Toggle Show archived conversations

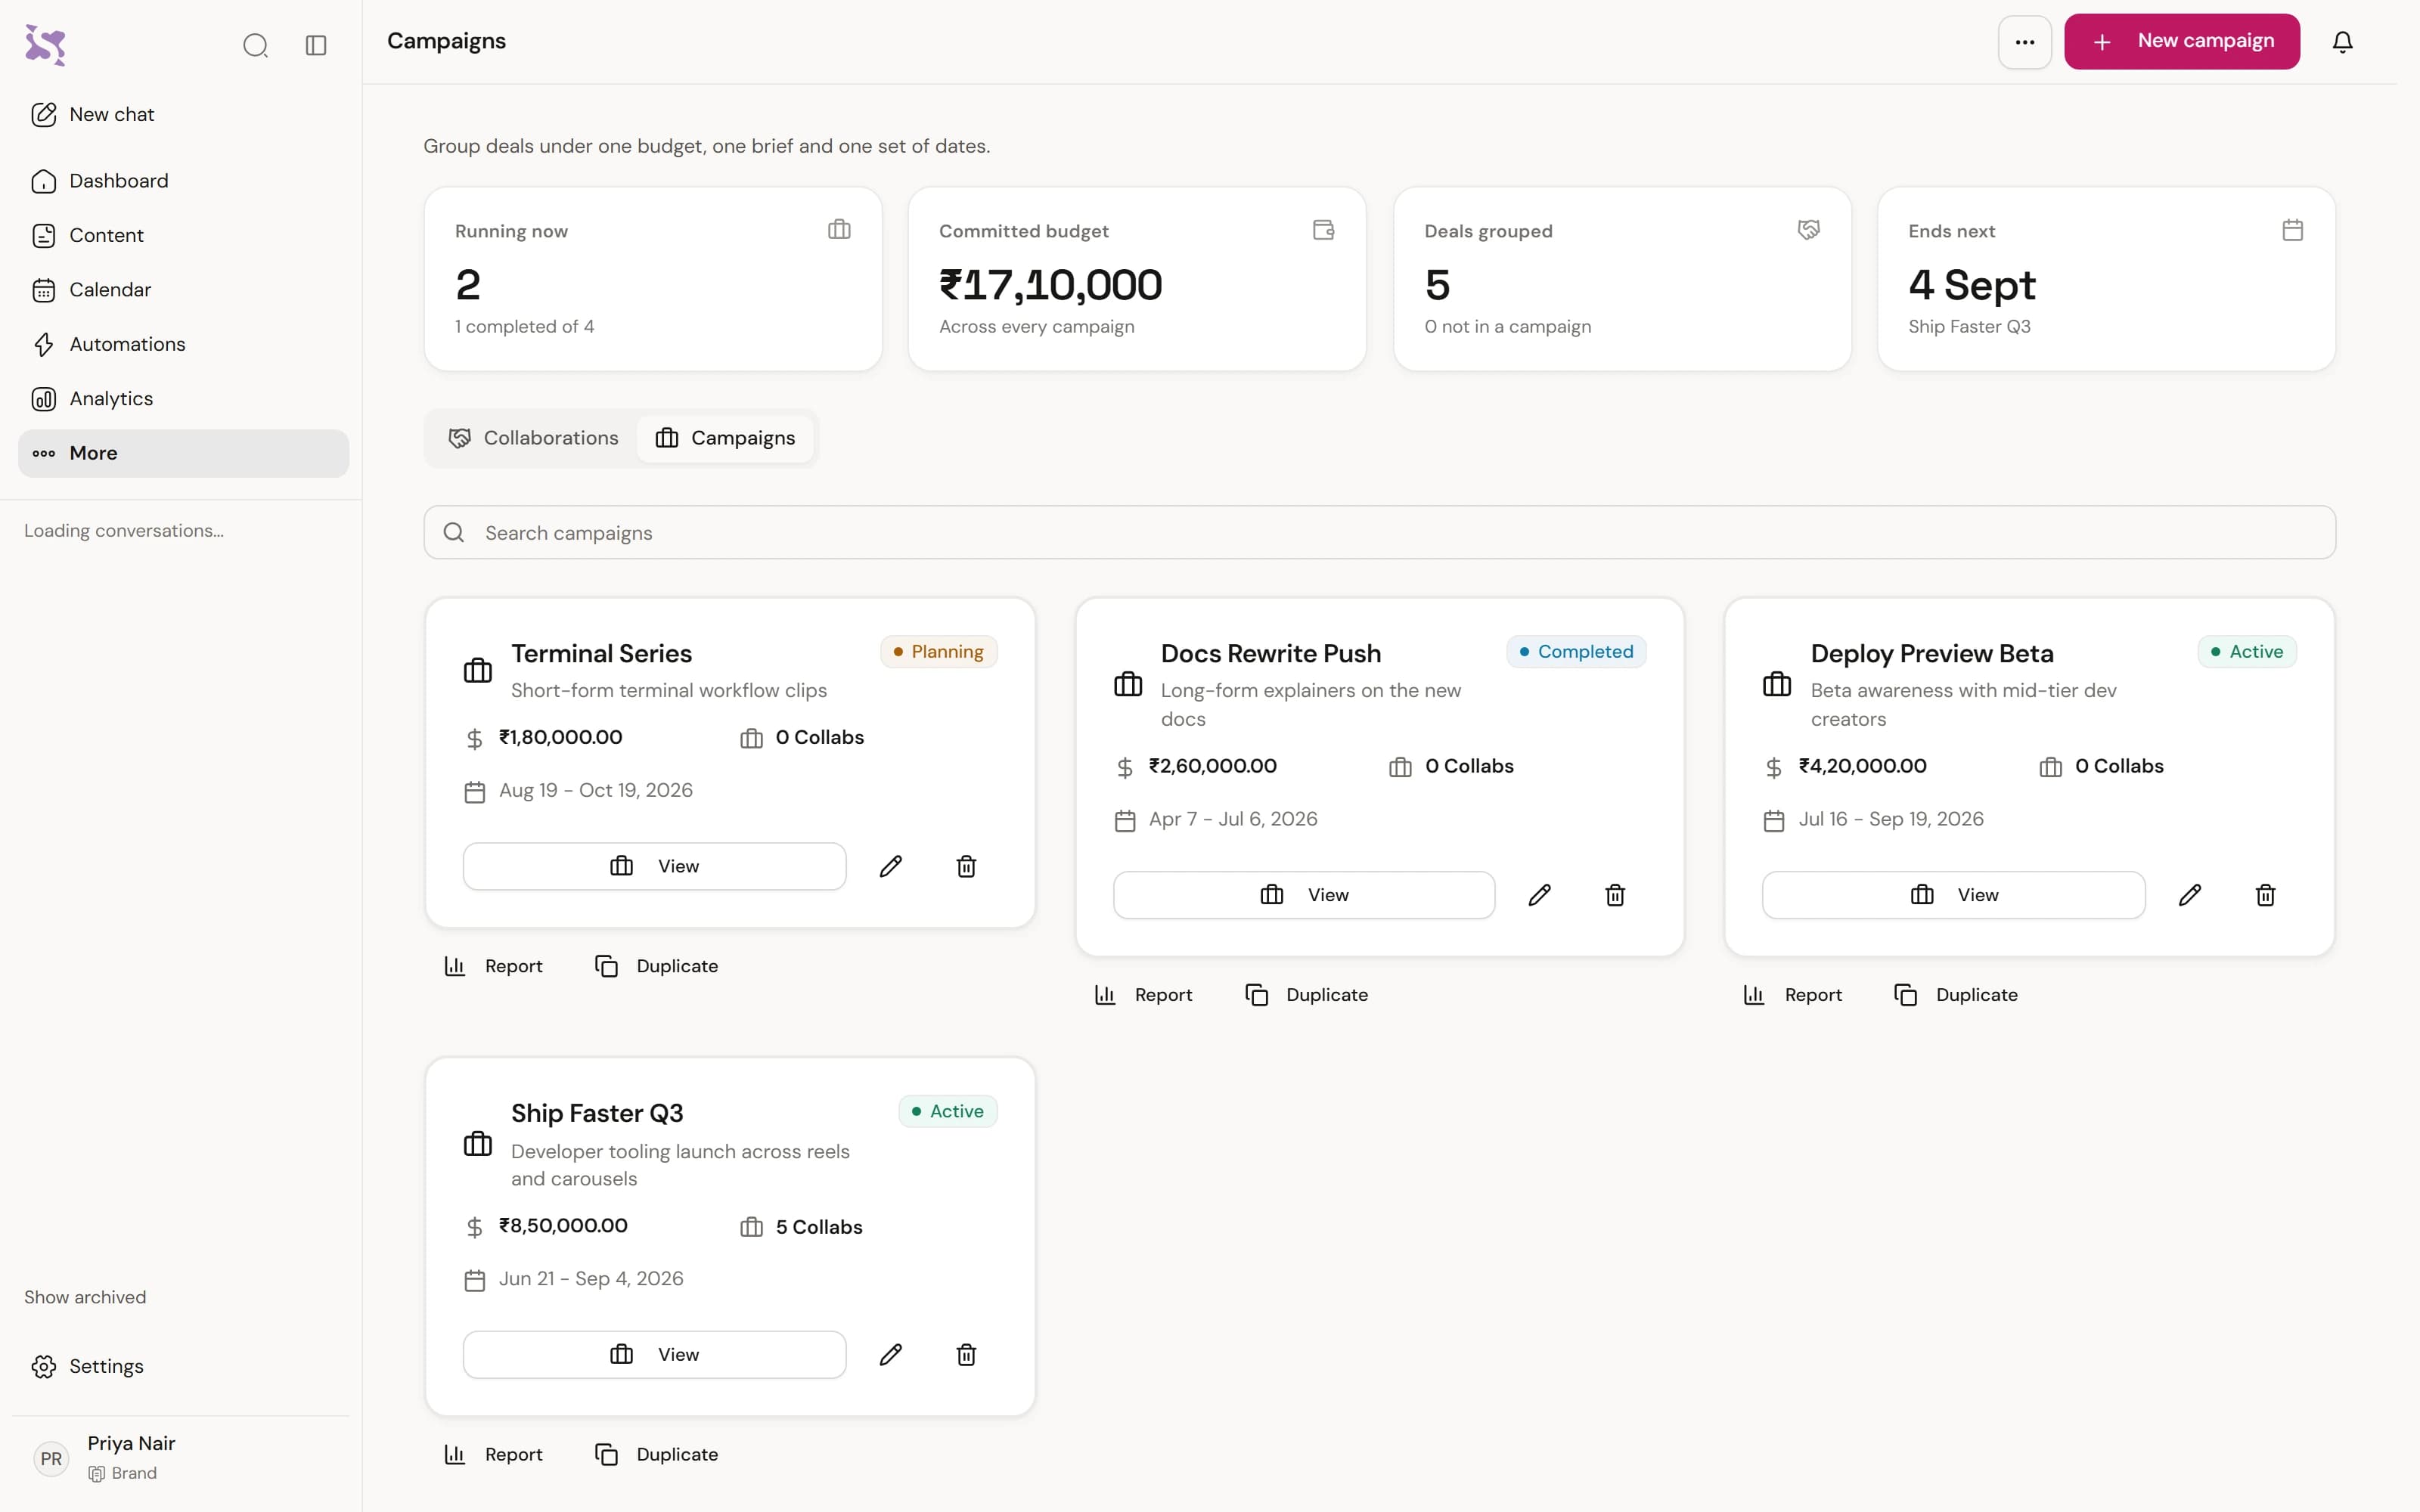85,1297
